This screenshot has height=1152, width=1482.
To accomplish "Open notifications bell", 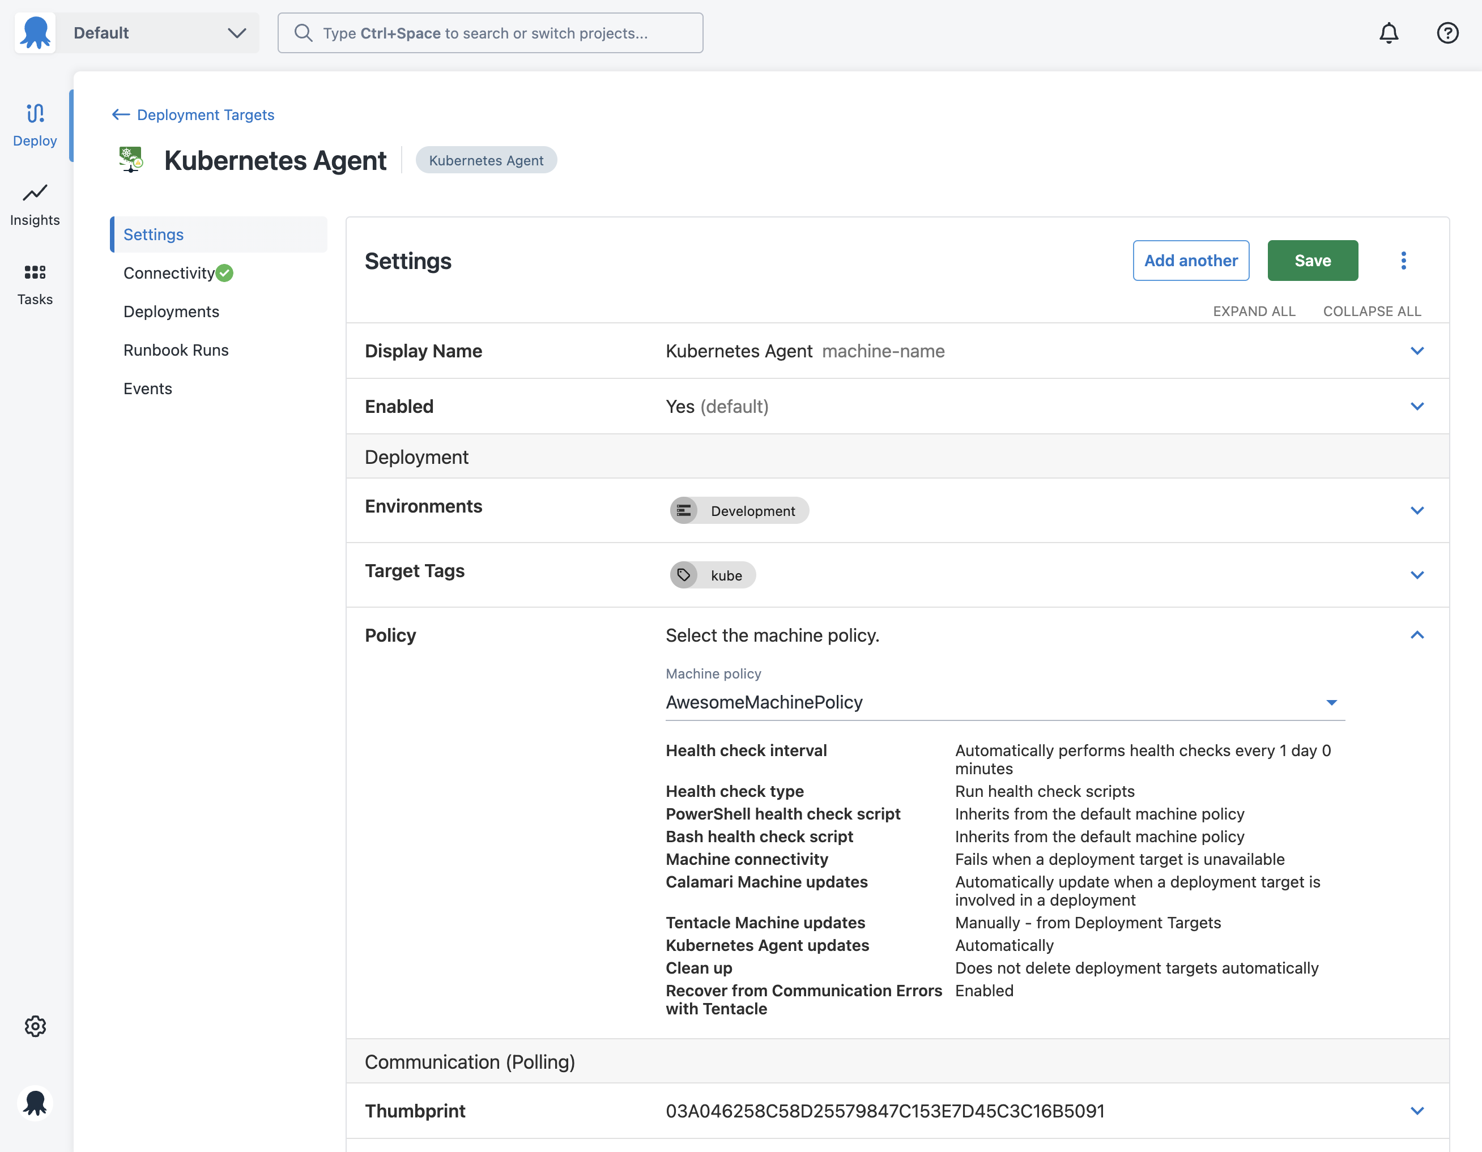I will point(1389,33).
